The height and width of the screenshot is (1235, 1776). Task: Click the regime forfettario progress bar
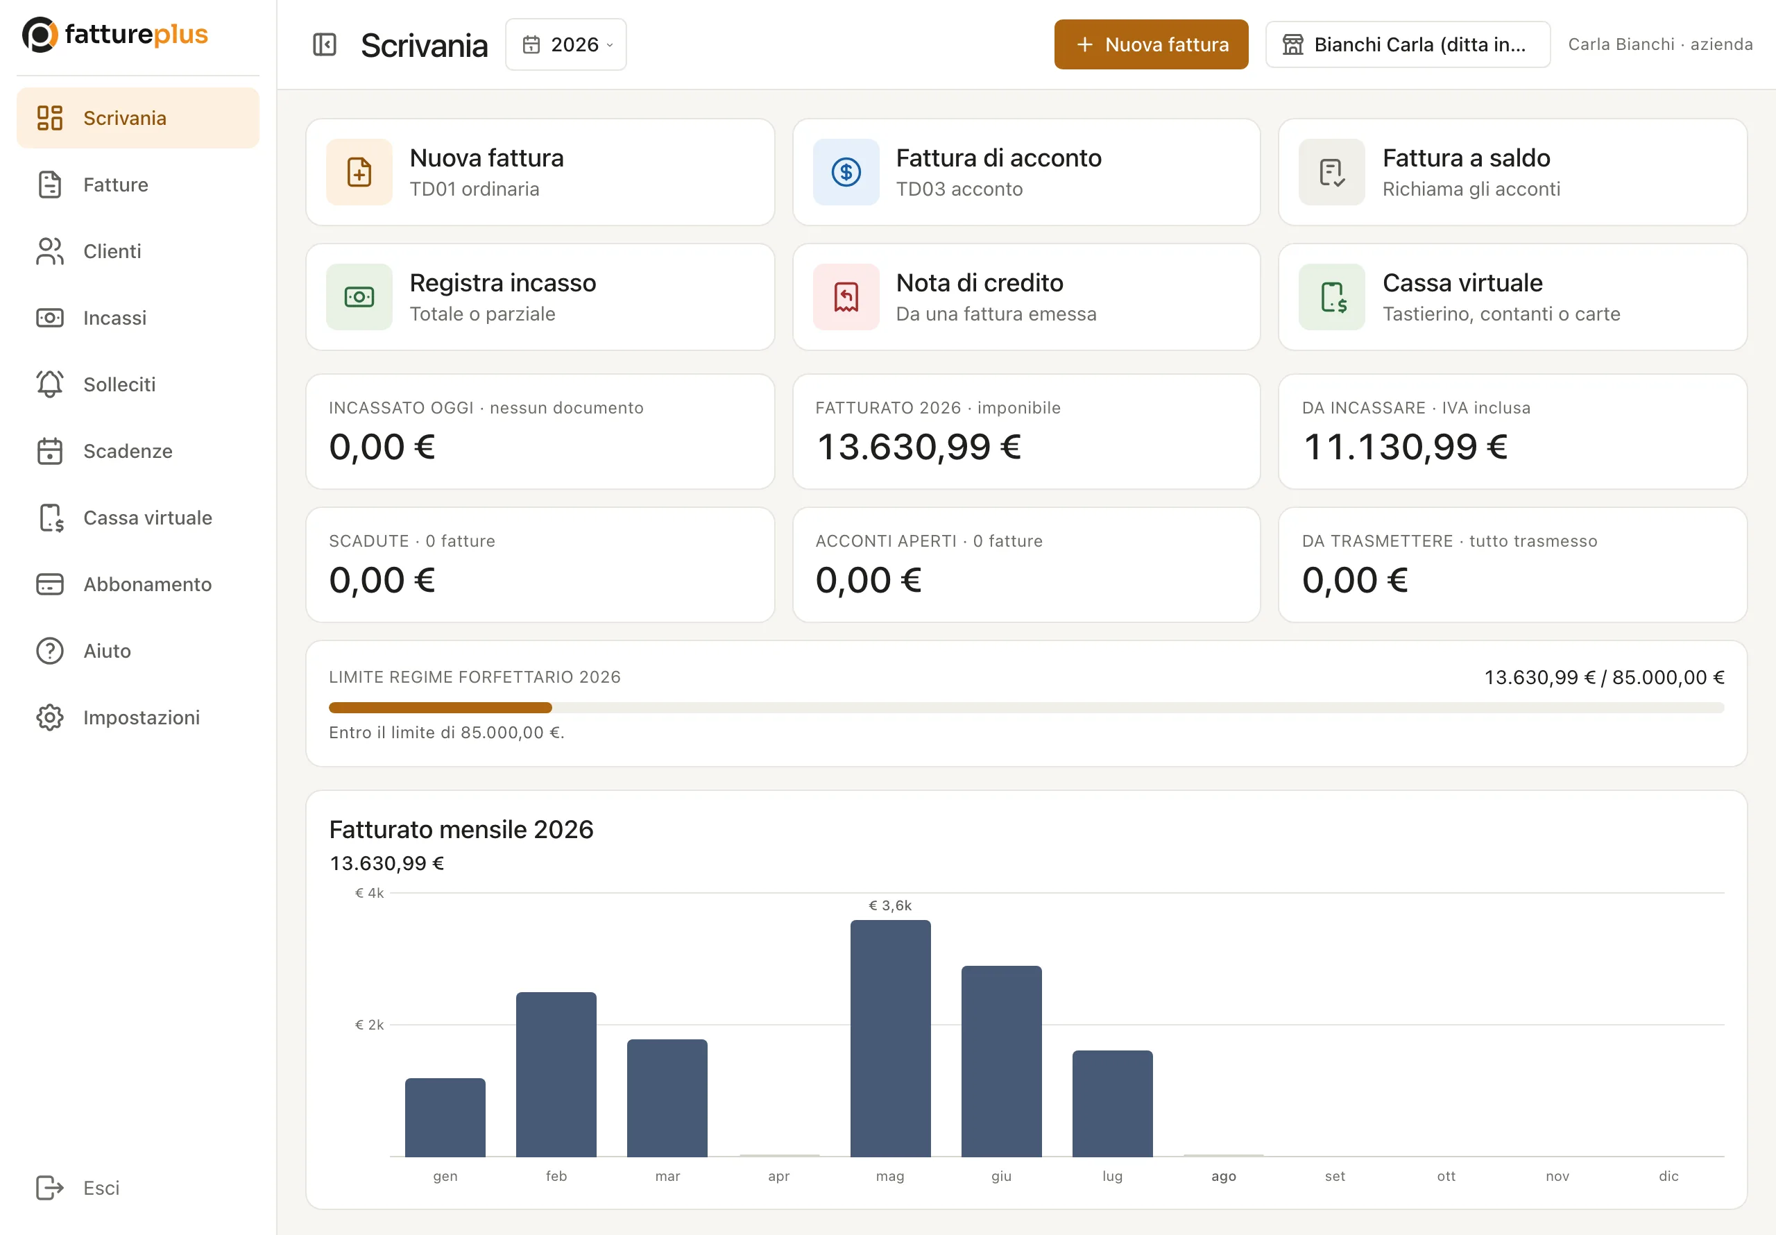[1027, 708]
